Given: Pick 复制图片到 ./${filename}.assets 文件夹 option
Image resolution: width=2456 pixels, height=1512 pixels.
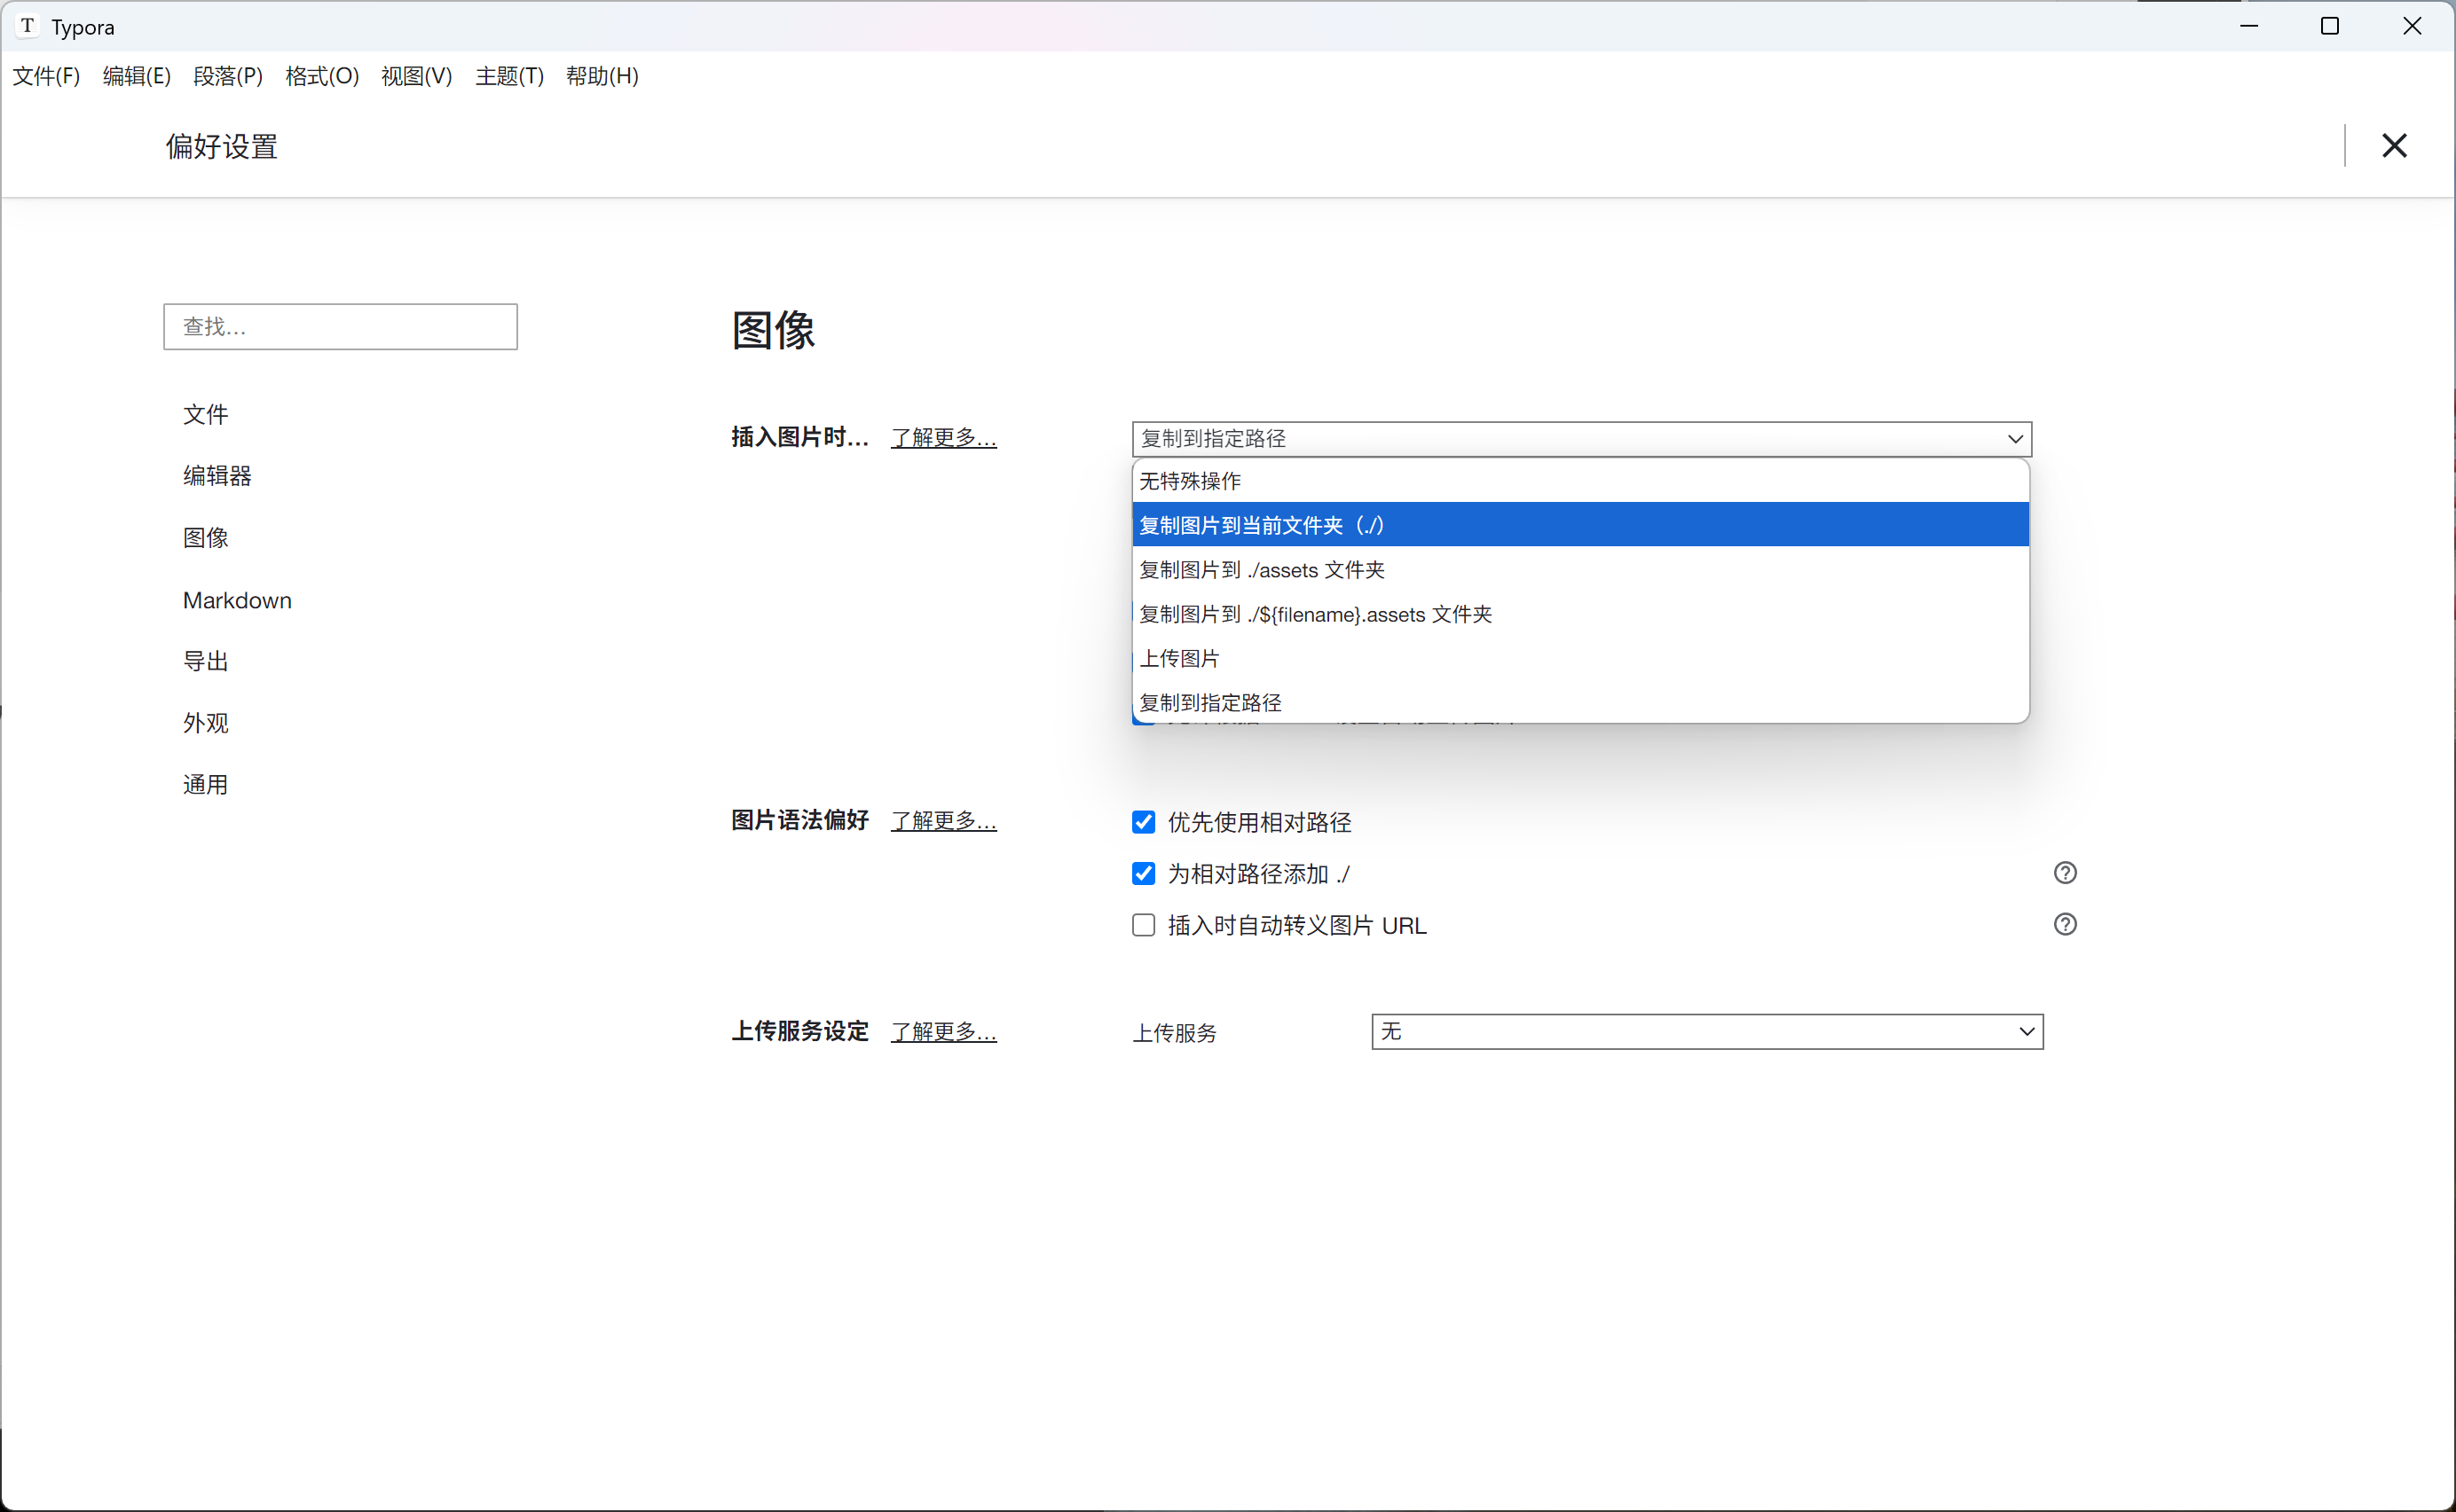Looking at the screenshot, I should 1580,614.
